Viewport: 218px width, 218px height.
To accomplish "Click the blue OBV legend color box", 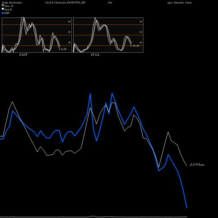I will coord(3,13).
